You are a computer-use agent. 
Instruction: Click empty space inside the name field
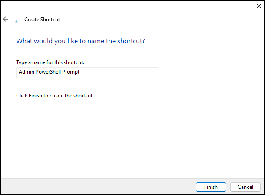[118, 72]
